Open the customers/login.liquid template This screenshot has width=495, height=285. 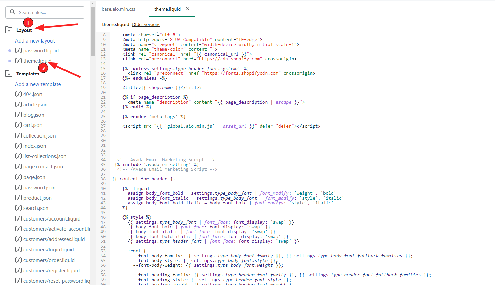point(49,249)
